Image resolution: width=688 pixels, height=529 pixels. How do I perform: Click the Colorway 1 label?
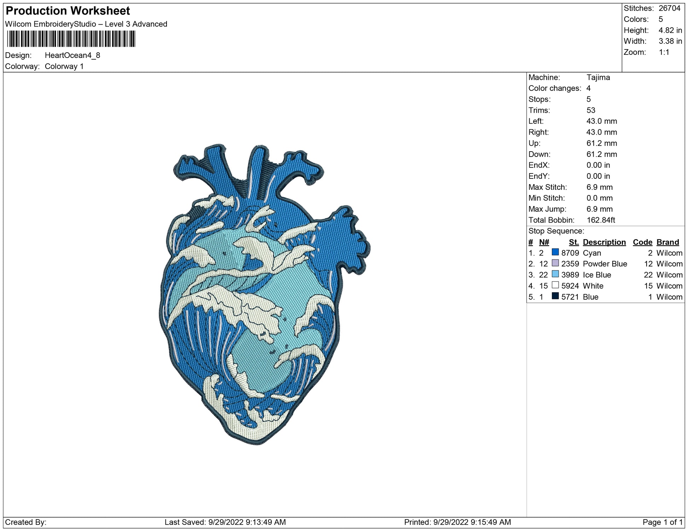(x=64, y=66)
